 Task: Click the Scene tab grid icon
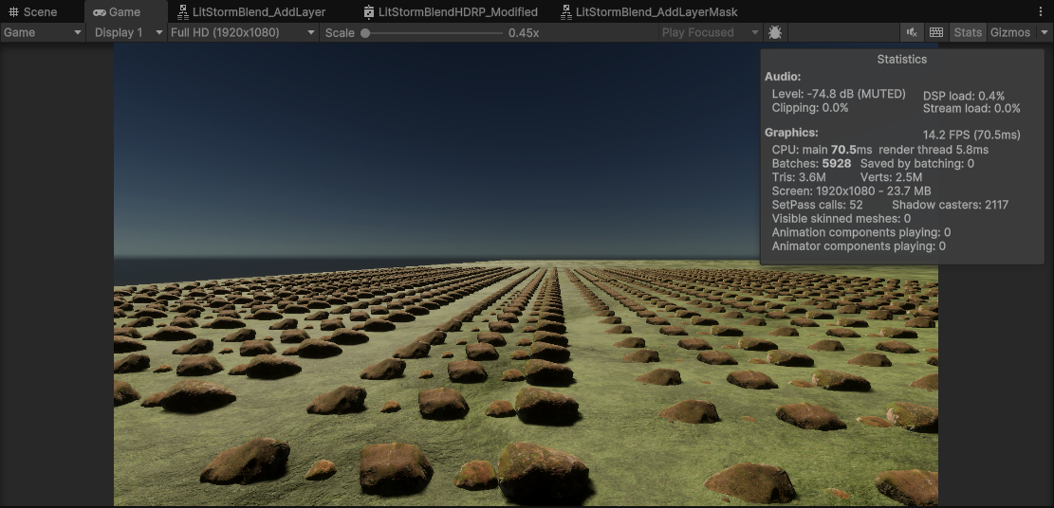click(14, 12)
